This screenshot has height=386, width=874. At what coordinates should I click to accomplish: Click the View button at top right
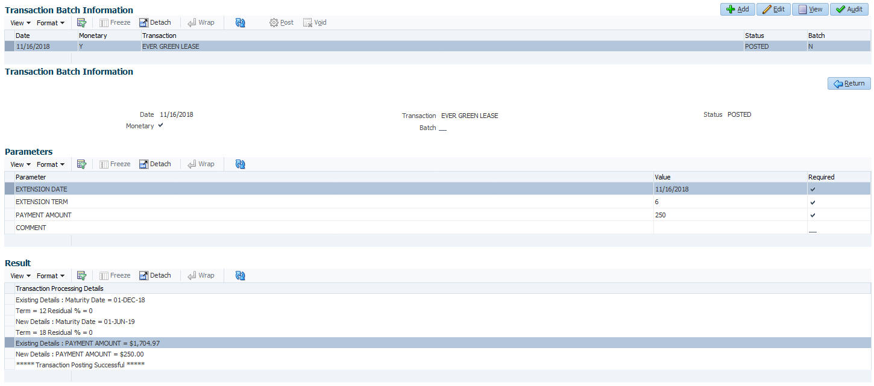pyautogui.click(x=810, y=9)
